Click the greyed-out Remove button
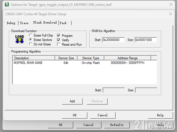The width and height of the screenshot is (177, 132). (97, 101)
